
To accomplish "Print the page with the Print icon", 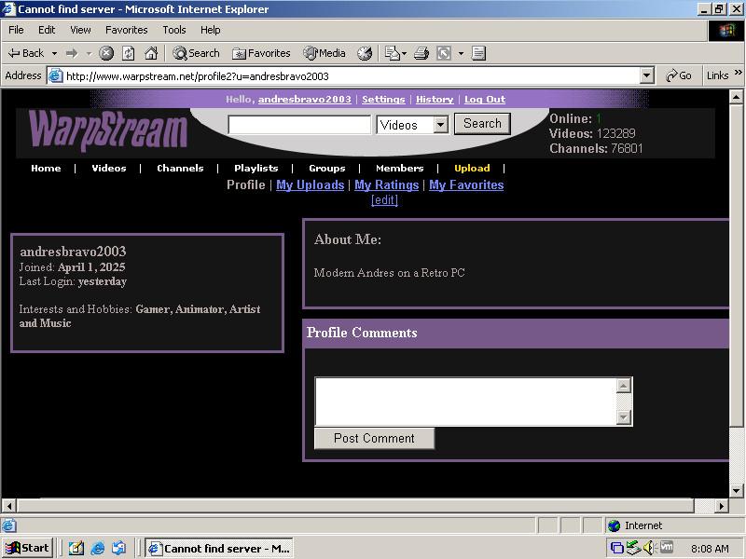I will tap(421, 53).
